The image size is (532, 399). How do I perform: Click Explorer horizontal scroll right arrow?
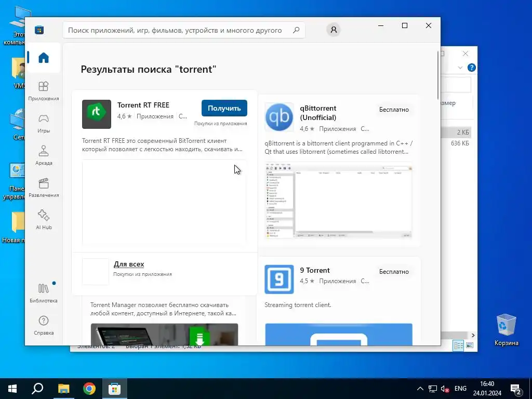pyautogui.click(x=473, y=335)
